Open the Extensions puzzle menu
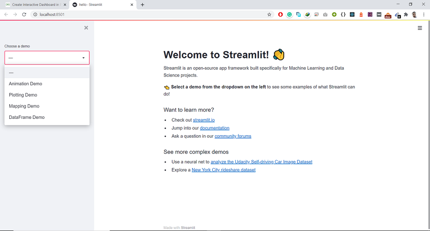The width and height of the screenshot is (430, 231). click(406, 15)
